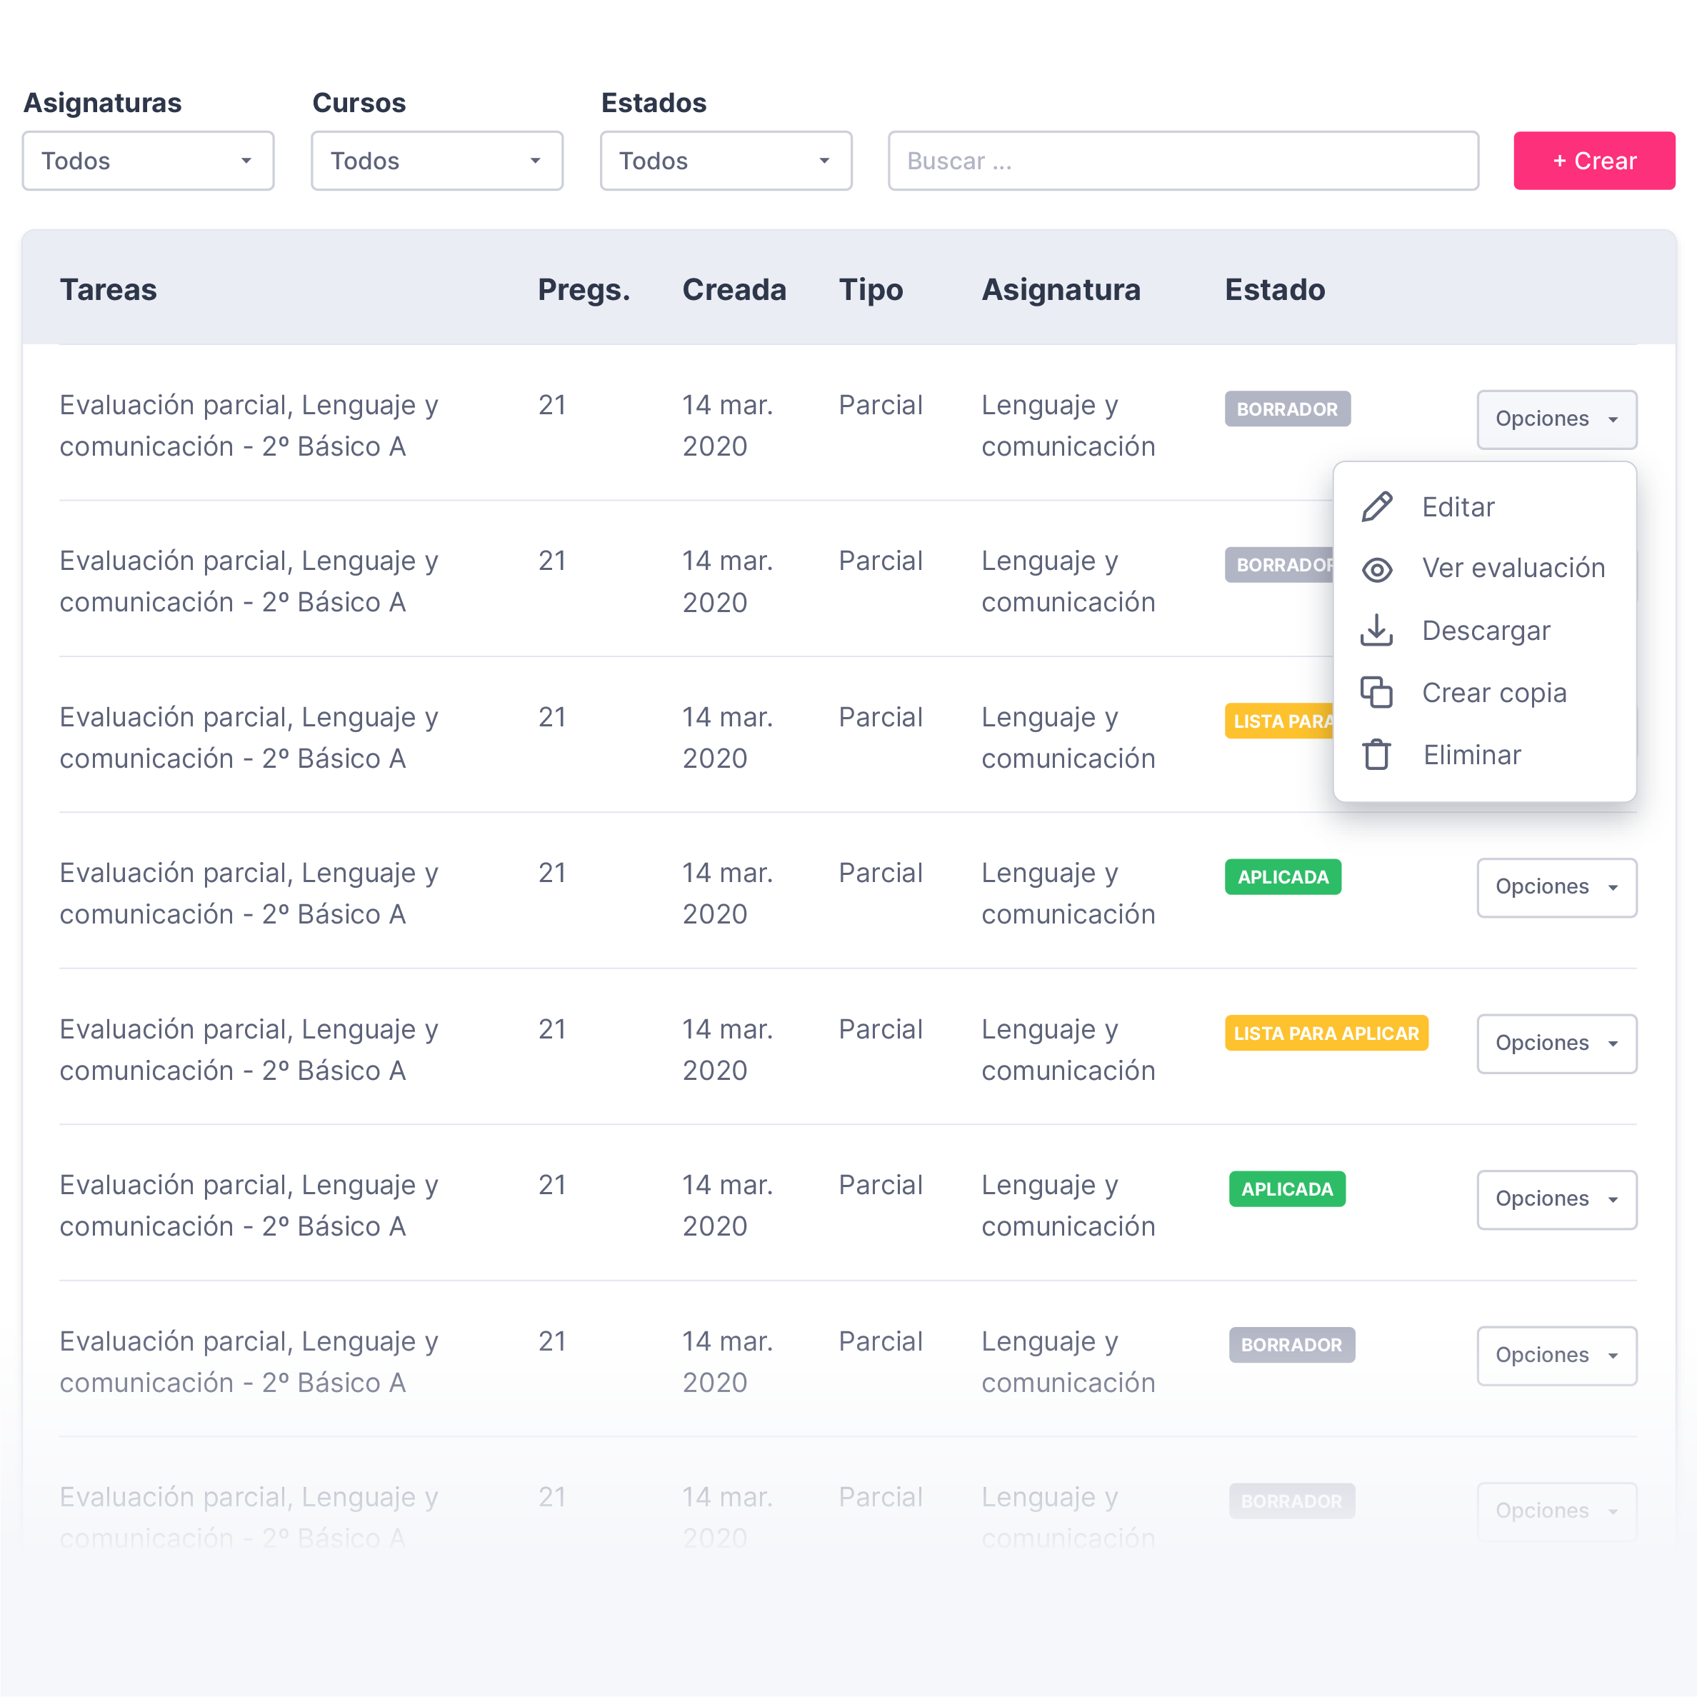Choose Descargar in the options menu
The image size is (1697, 1697).
click(1484, 631)
